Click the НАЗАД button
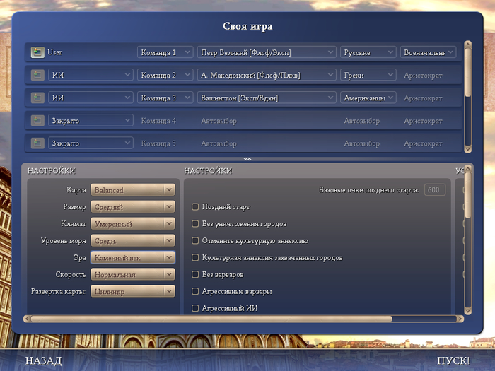The width and height of the screenshot is (495, 371). [x=44, y=360]
